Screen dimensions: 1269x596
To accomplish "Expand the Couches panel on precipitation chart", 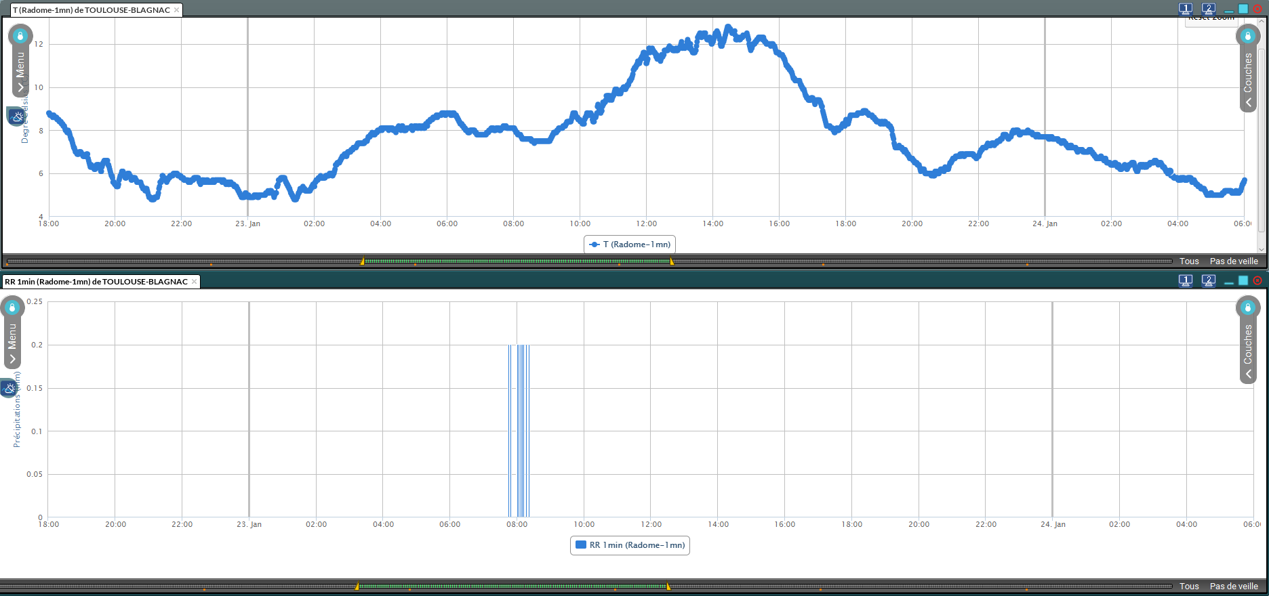I will [x=1248, y=374].
